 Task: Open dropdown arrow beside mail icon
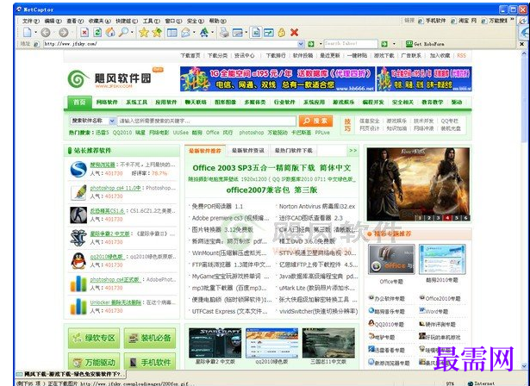click(194, 33)
